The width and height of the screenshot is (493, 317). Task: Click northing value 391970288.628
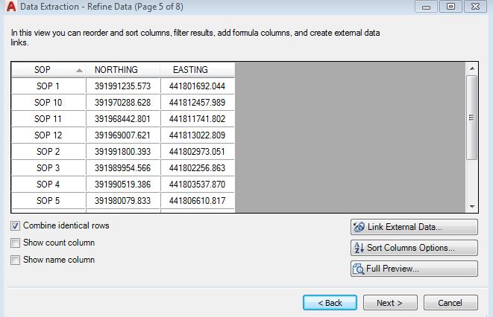[x=123, y=102]
